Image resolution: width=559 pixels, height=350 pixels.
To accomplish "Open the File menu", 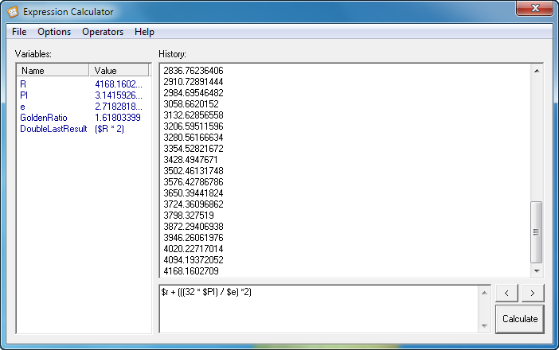I will tap(19, 32).
